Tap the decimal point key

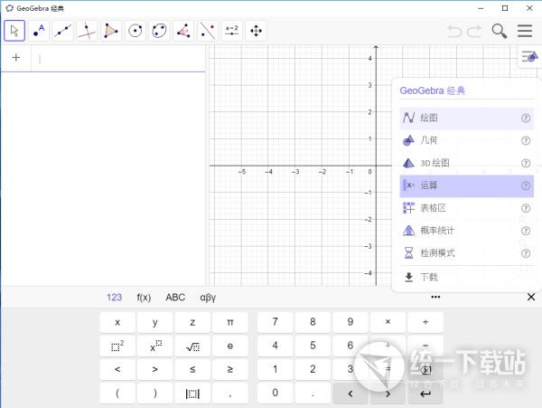pos(313,394)
